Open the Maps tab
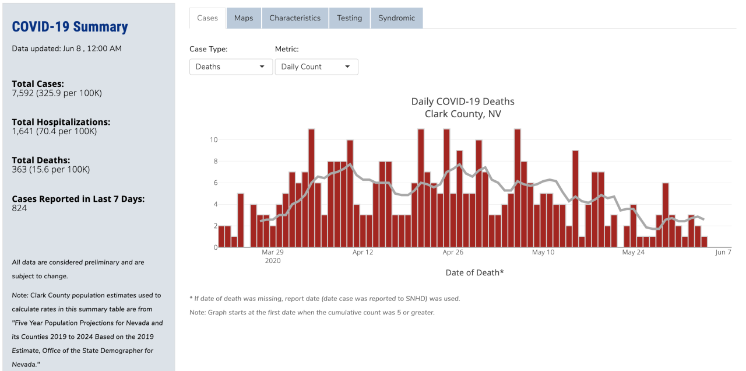 coord(244,18)
